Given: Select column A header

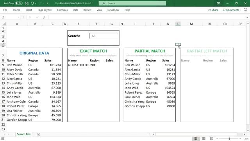Looking at the screenshot, I should (x=17, y=24).
